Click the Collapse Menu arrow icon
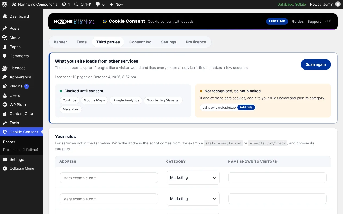 click(x=5, y=169)
